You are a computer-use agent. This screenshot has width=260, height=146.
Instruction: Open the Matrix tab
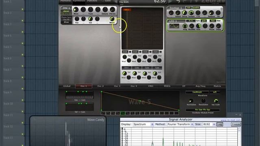(217, 86)
